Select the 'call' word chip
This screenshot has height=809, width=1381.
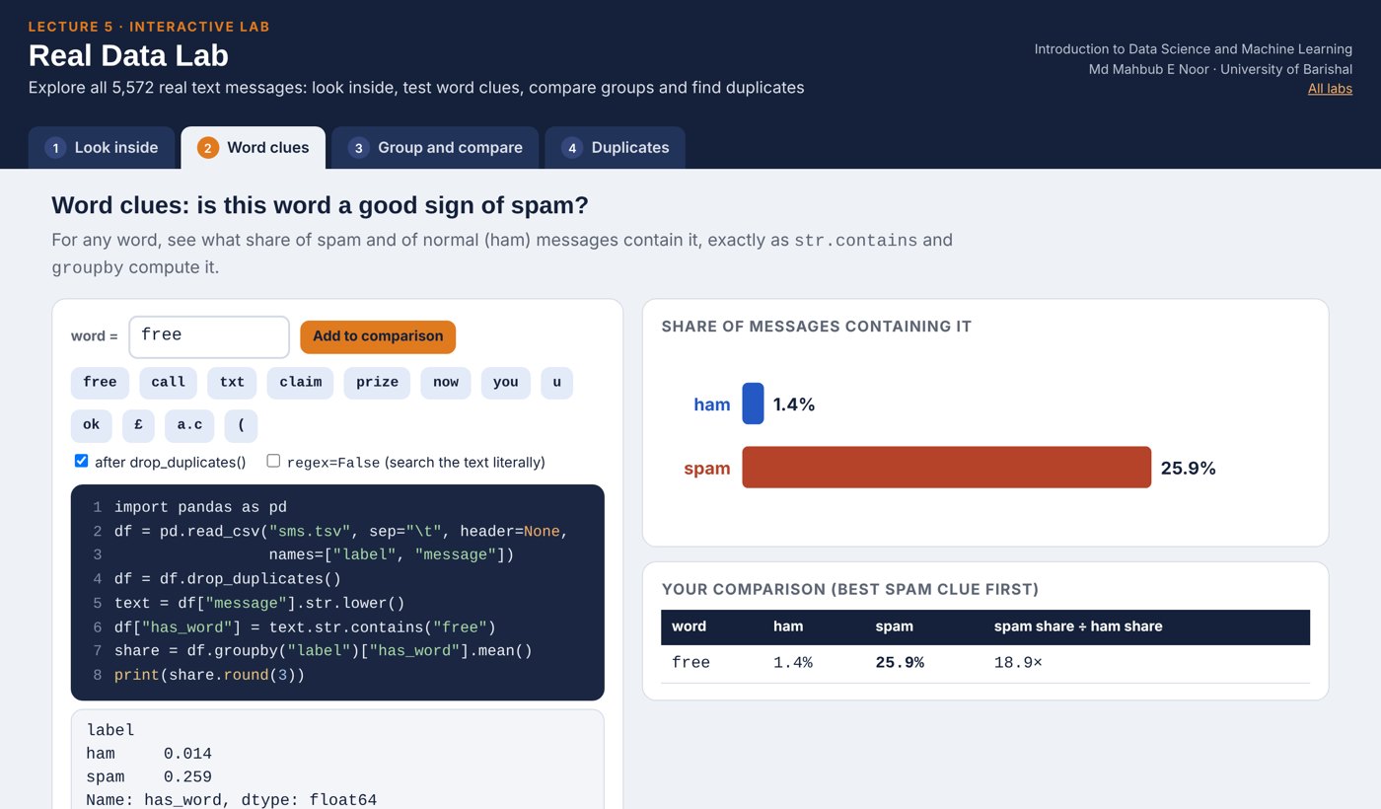(168, 383)
